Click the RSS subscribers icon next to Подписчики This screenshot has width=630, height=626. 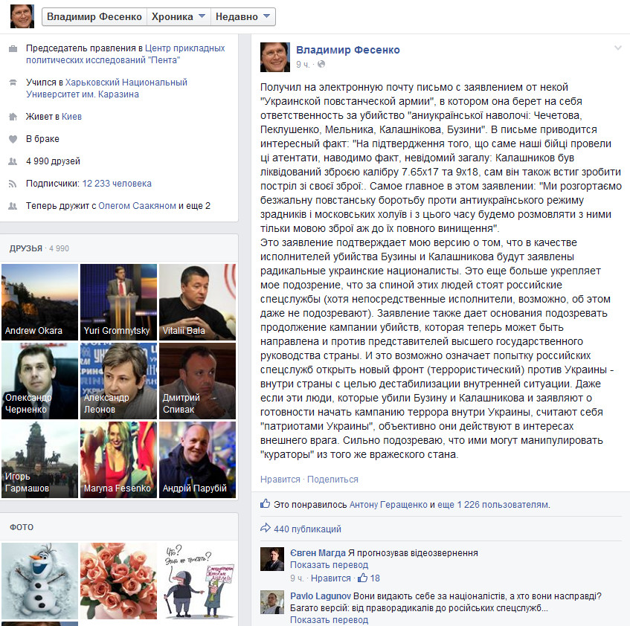click(x=13, y=184)
